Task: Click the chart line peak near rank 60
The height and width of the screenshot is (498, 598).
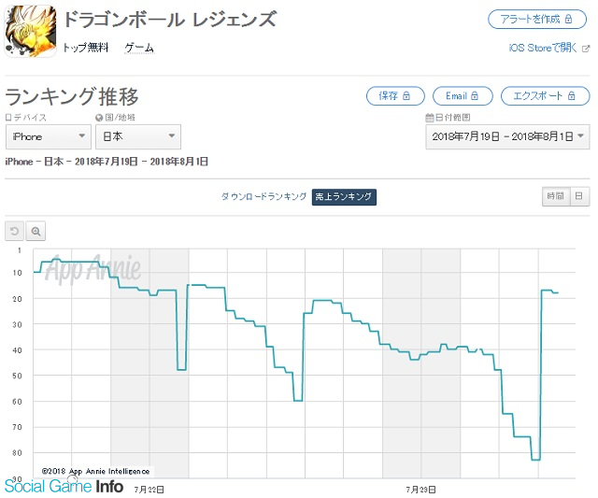Action: [x=298, y=401]
